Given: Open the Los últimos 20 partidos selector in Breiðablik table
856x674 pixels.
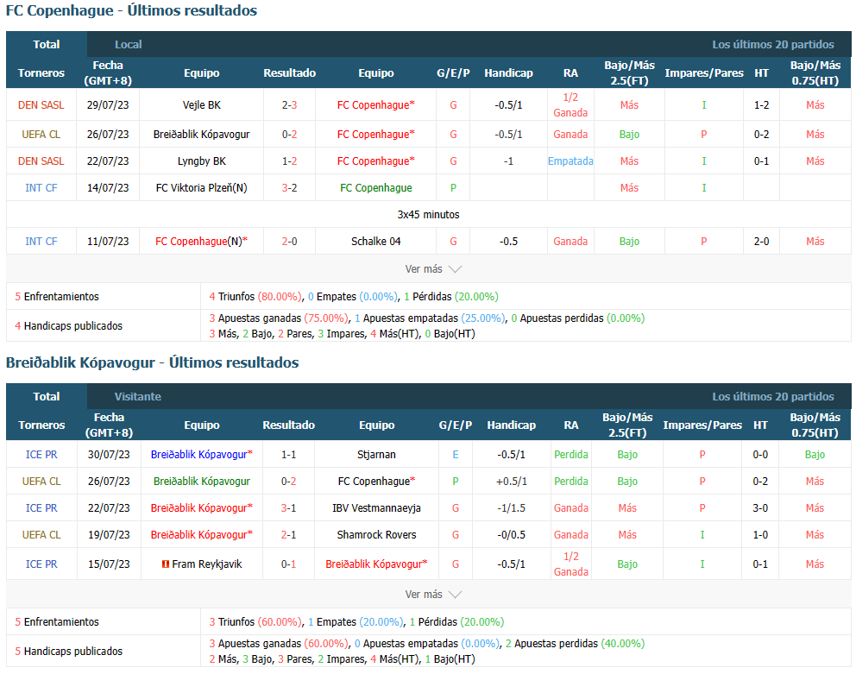Looking at the screenshot, I should tap(772, 396).
